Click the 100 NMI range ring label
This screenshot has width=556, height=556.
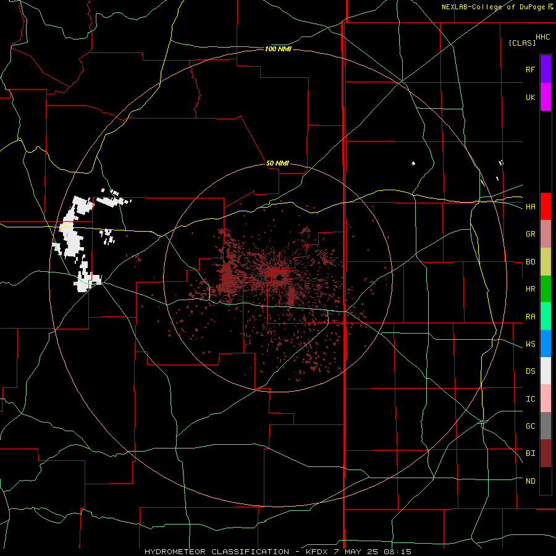(278, 49)
